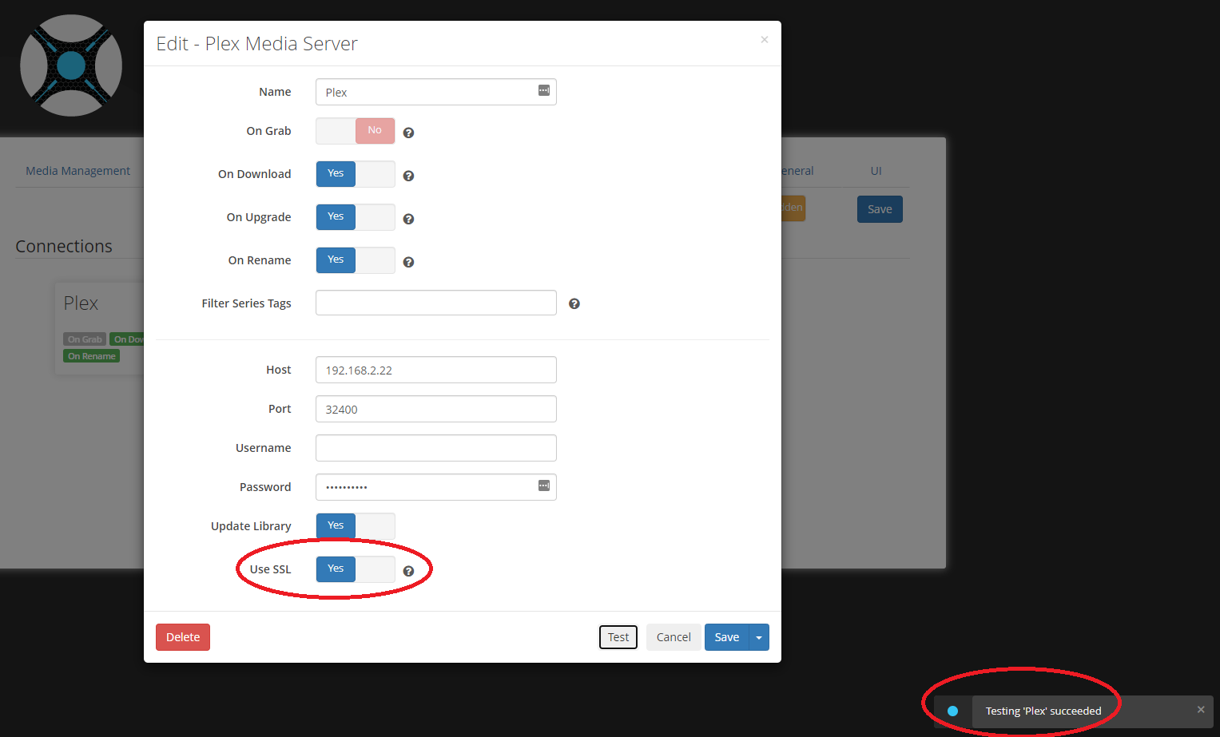Screen dimensions: 1220x737
Task: Open help tooltip for On Rename
Action: pyautogui.click(x=408, y=262)
